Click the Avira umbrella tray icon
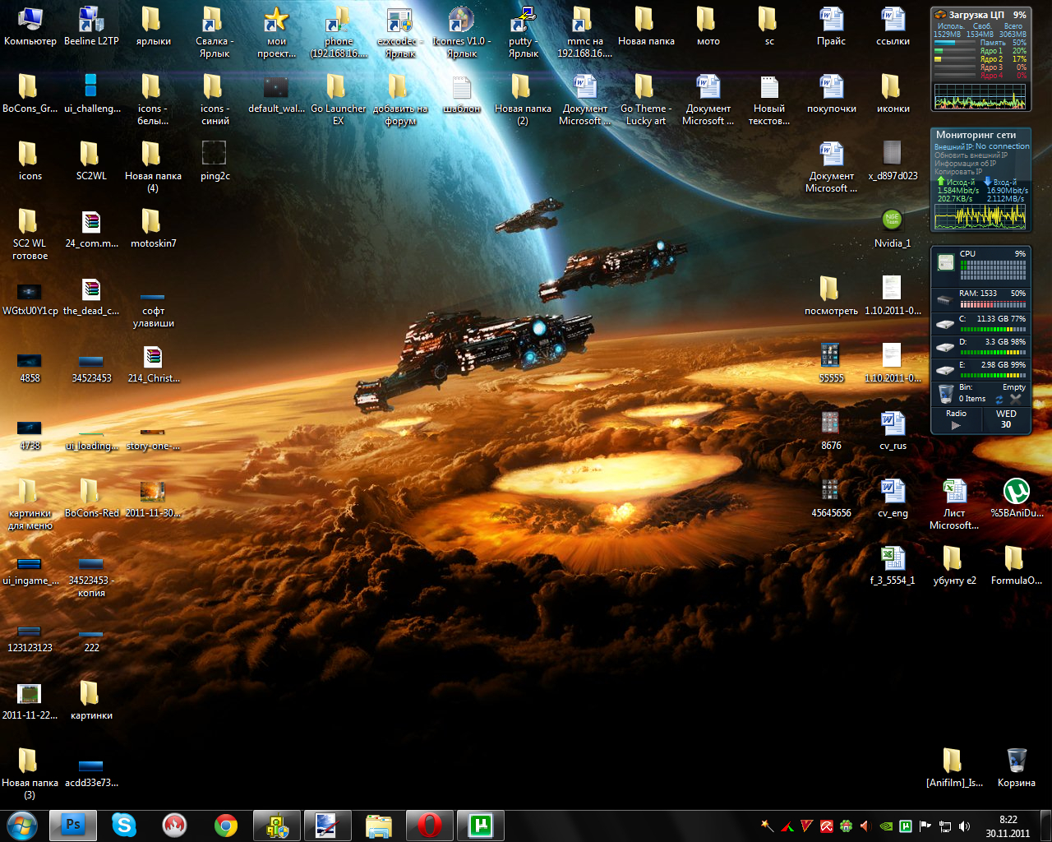 tap(827, 826)
